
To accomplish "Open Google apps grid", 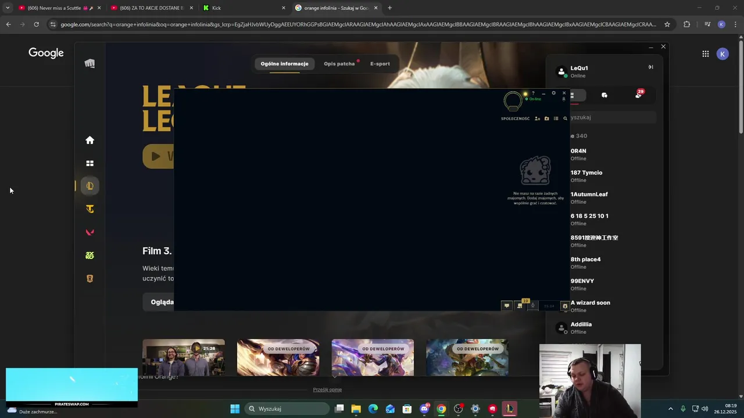I will pyautogui.click(x=705, y=54).
